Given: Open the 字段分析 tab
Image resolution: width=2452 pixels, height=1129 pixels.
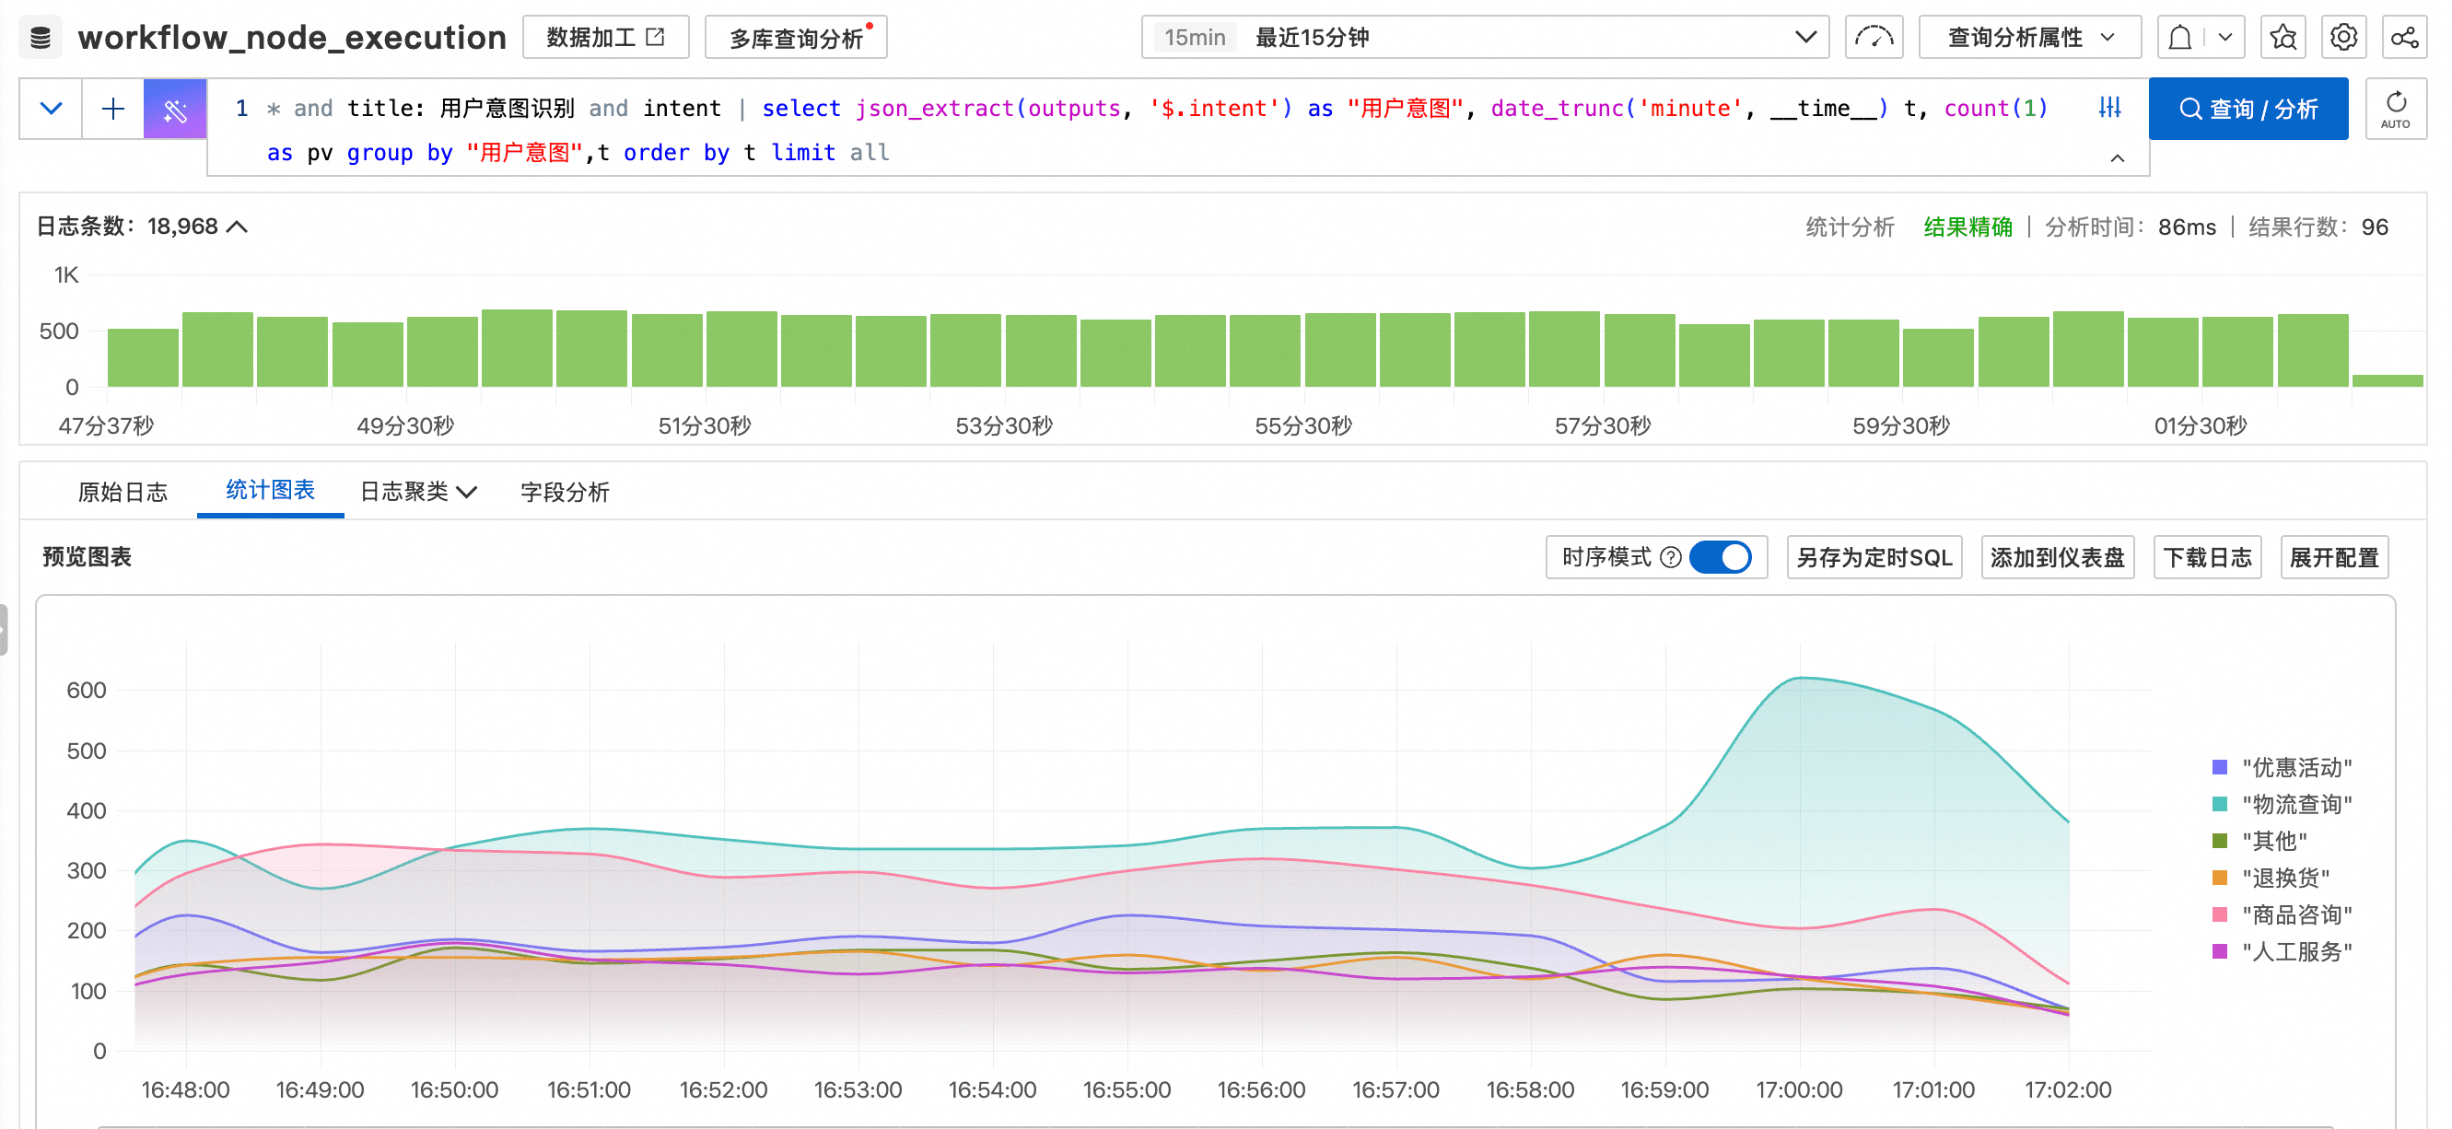Looking at the screenshot, I should pos(565,492).
